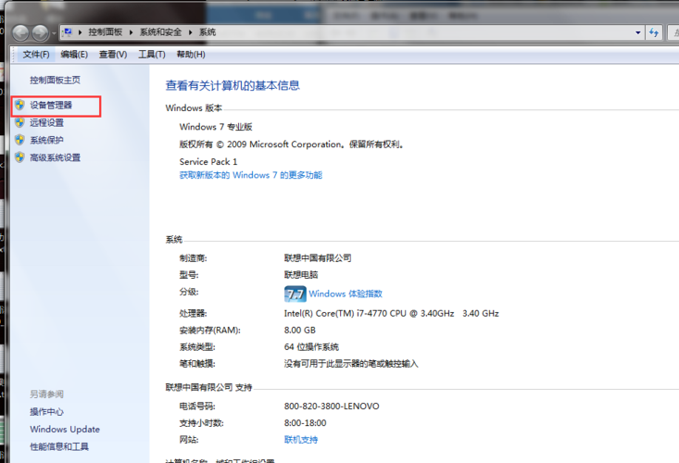Open recent pages dropdown beside navigation arrows
Screen dimensions: 679x463
[54, 33]
